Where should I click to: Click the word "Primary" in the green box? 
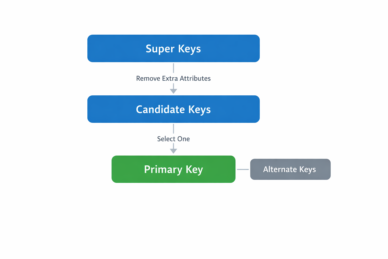pyautogui.click(x=163, y=169)
